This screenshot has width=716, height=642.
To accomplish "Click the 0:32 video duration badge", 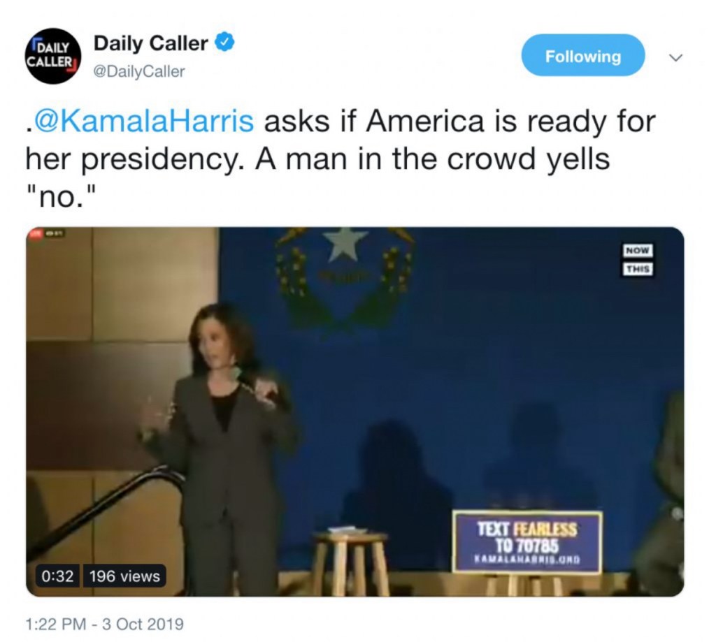I will coord(57,576).
